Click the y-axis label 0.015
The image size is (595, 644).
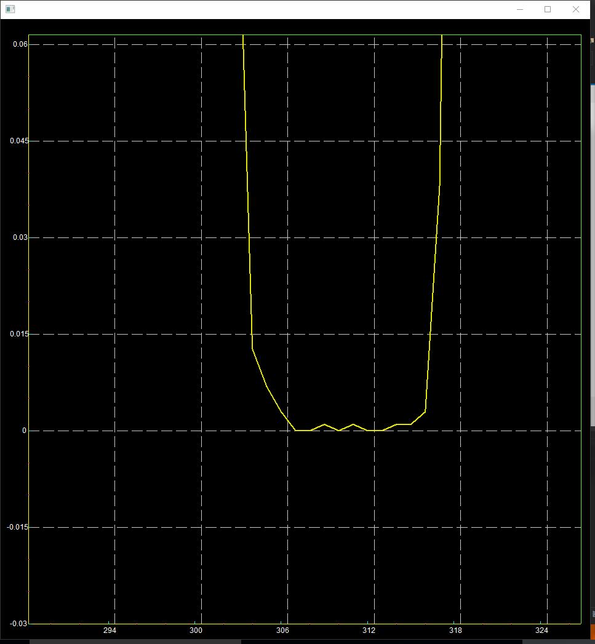(19, 333)
